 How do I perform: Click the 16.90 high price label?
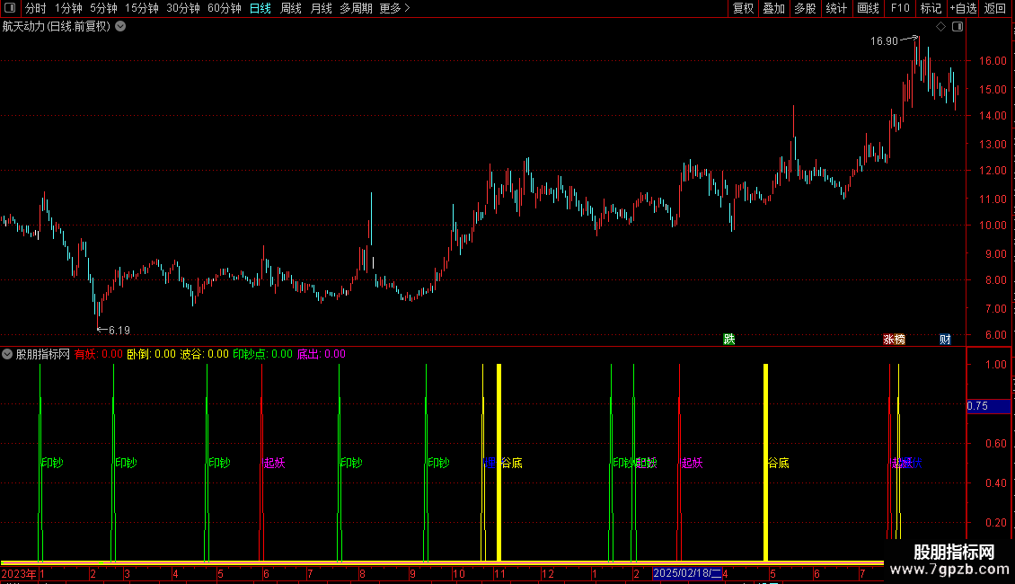(884, 40)
